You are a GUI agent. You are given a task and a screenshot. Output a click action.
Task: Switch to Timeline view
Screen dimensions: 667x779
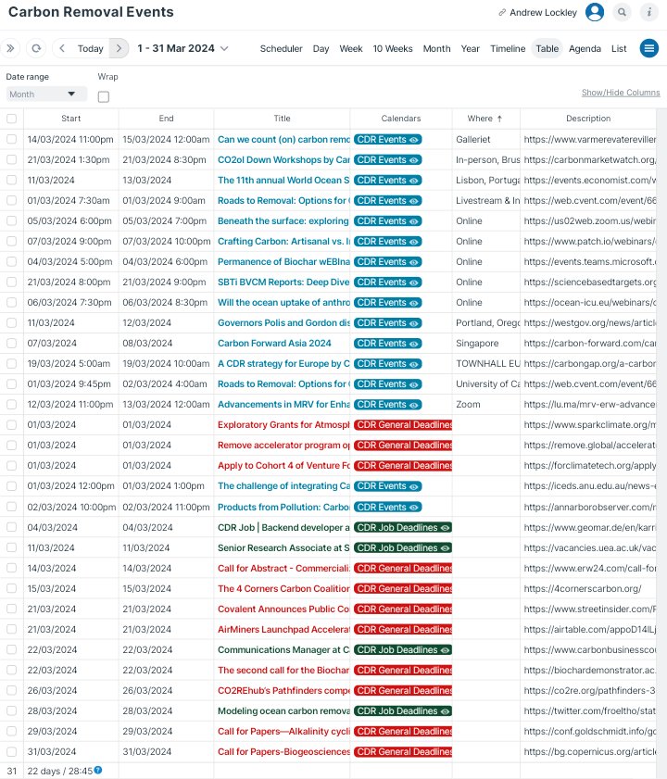[508, 49]
